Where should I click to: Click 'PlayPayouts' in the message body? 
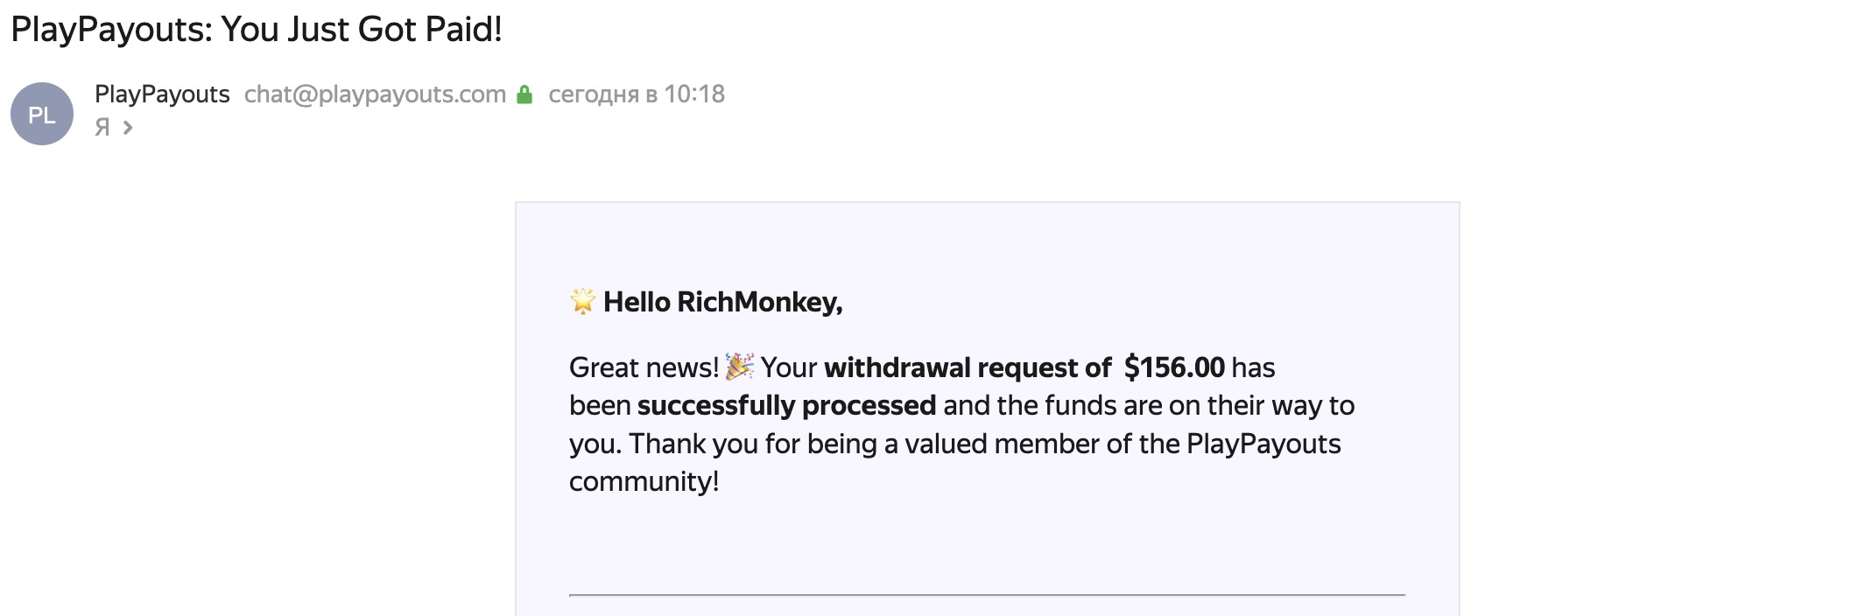(x=1263, y=444)
